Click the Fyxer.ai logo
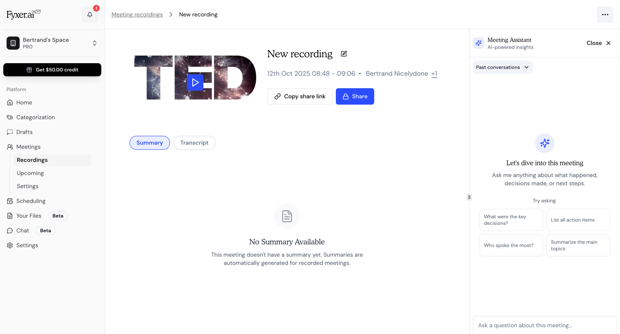The width and height of the screenshot is (620, 334). pos(24,14)
